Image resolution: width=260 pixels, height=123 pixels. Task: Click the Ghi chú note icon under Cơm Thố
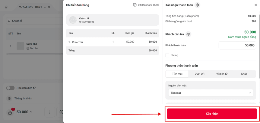coord(28,48)
